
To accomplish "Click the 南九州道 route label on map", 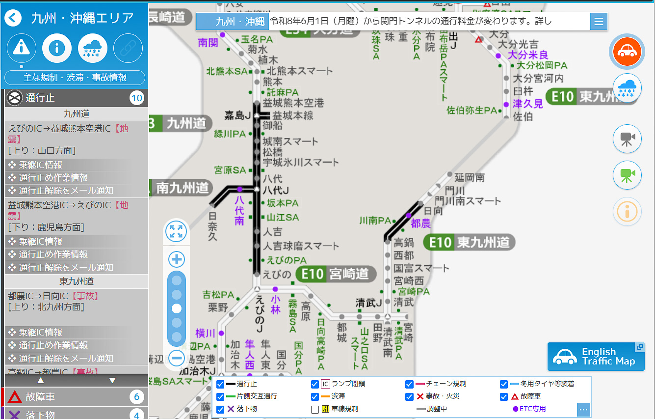I will point(181,188).
